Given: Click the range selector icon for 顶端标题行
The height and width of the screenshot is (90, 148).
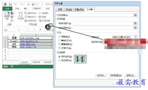Looking at the screenshot, I should tap(135, 23).
